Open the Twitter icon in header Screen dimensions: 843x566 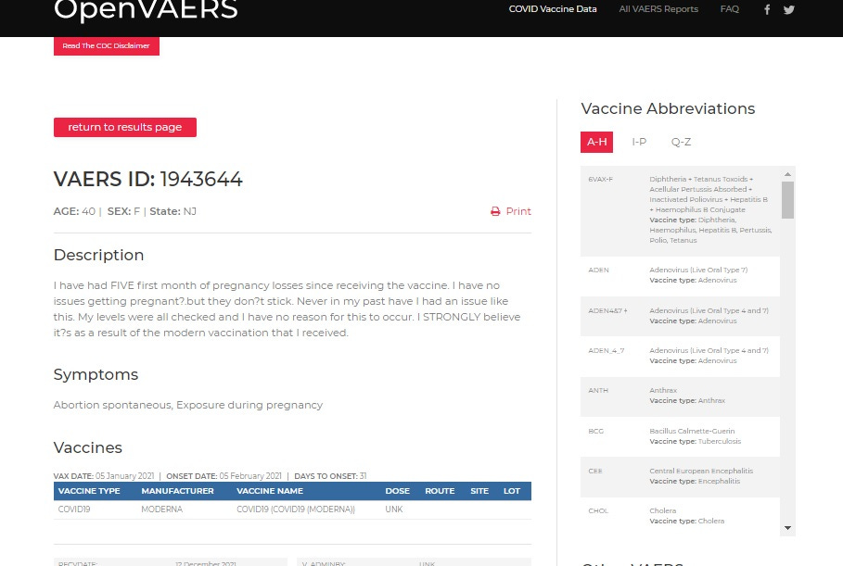788,9
